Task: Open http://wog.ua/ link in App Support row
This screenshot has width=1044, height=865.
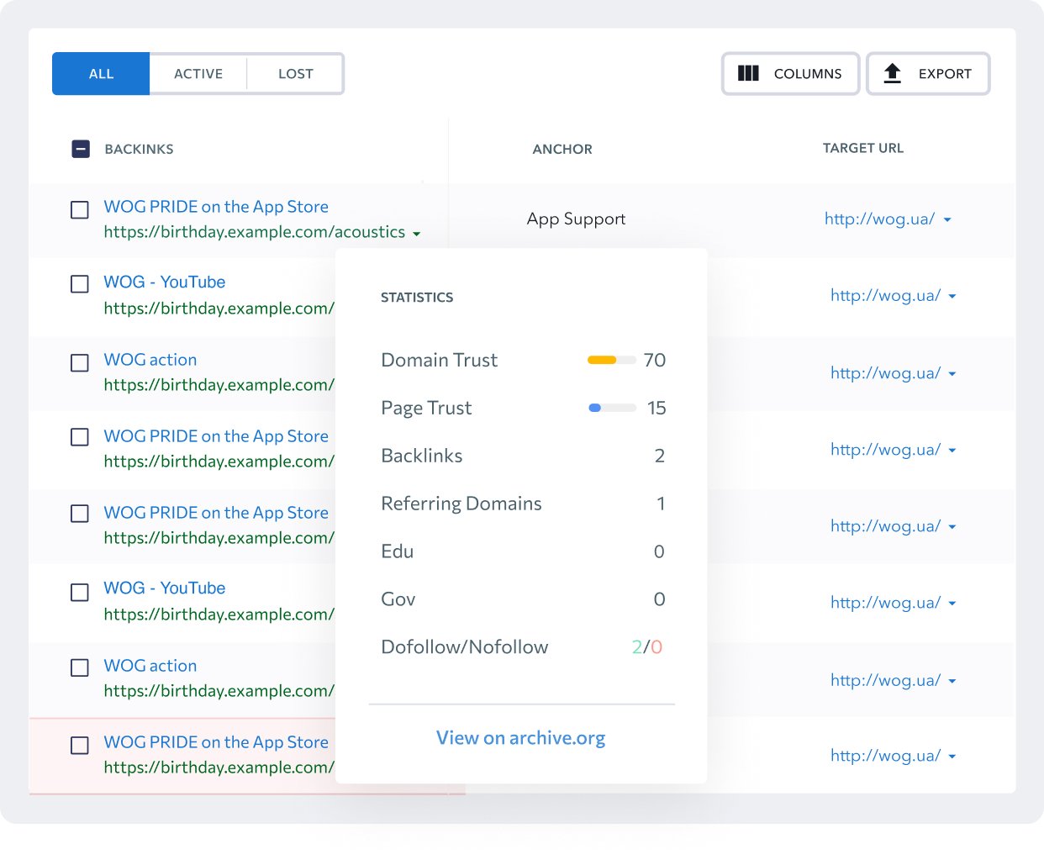Action: [879, 219]
